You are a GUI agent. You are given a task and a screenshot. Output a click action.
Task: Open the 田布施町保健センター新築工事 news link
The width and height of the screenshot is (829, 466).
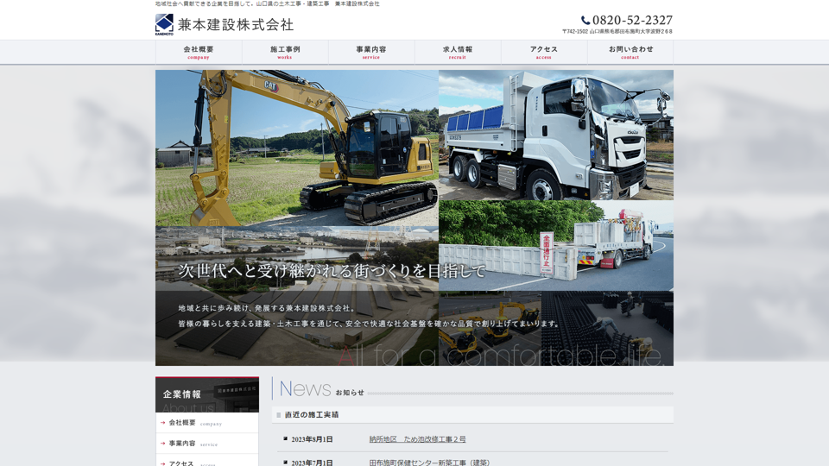pyautogui.click(x=429, y=463)
